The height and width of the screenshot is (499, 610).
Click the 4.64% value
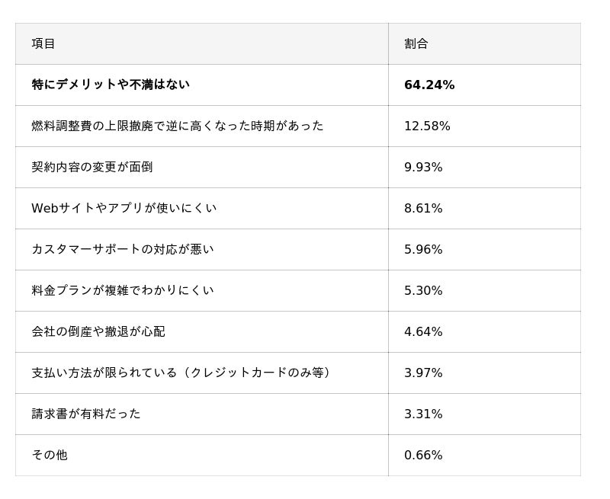pyautogui.click(x=423, y=331)
